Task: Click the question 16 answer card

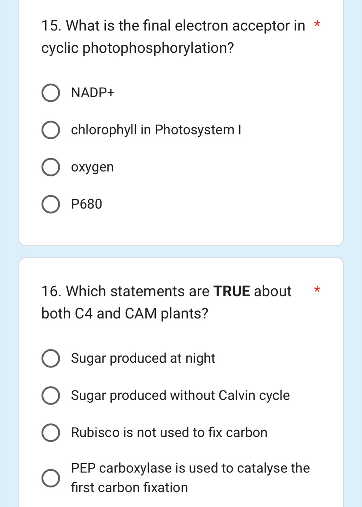Action: click(182, 382)
